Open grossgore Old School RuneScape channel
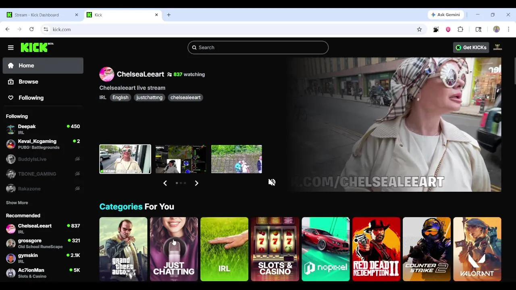The image size is (516, 290). pos(43,243)
